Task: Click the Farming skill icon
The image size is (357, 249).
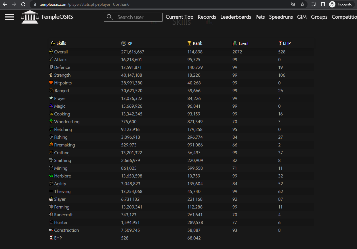Action: [x=51, y=207]
